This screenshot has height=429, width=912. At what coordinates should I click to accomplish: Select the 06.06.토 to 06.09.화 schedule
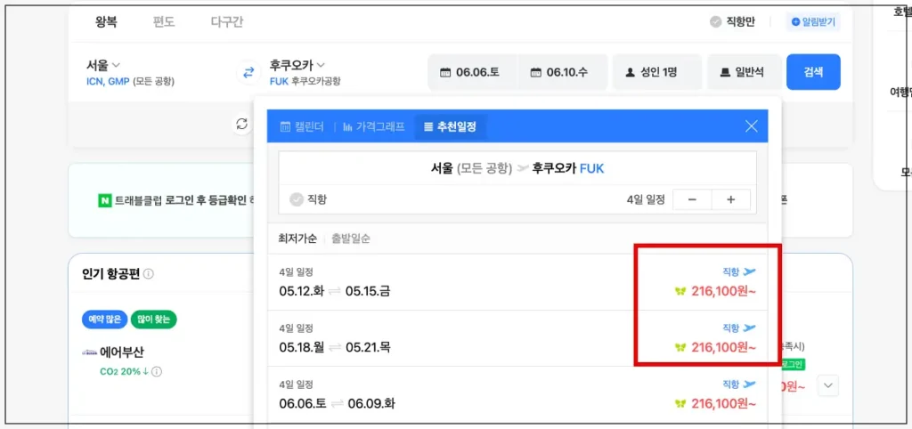(x=517, y=394)
